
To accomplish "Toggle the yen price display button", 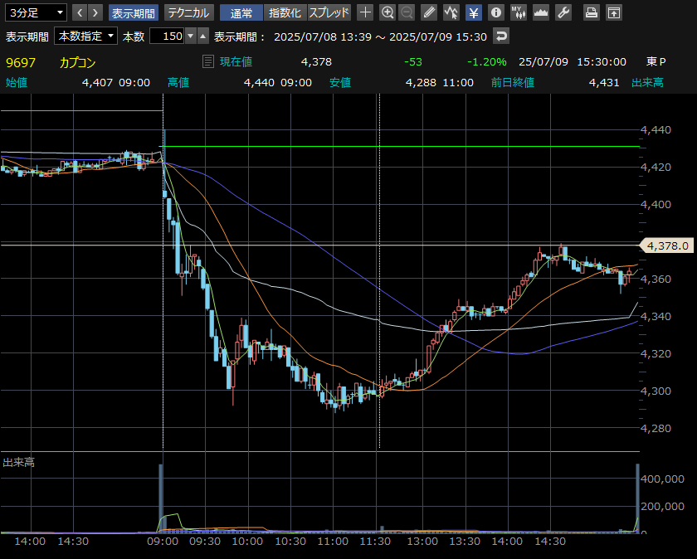I will point(473,12).
